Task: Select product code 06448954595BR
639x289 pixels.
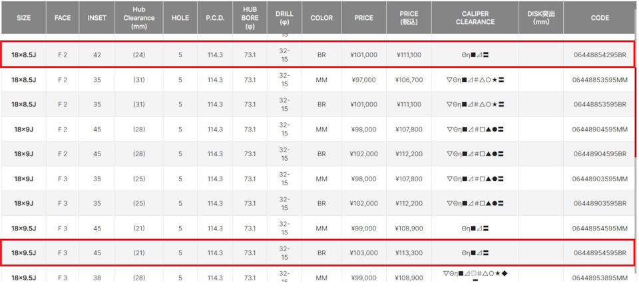Action: [600, 253]
